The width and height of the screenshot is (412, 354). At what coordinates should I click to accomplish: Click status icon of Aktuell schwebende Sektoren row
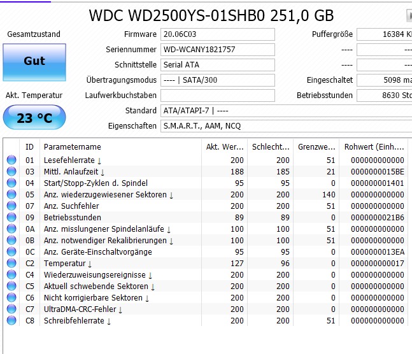click(11, 287)
